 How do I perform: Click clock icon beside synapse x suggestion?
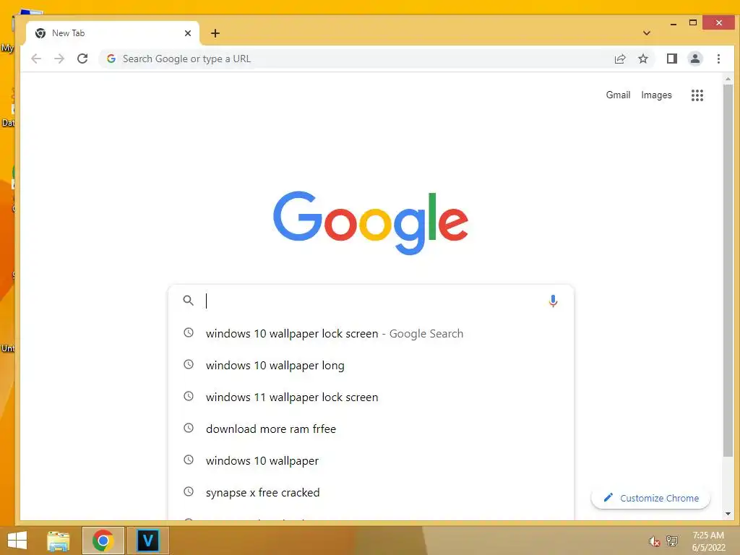189,491
